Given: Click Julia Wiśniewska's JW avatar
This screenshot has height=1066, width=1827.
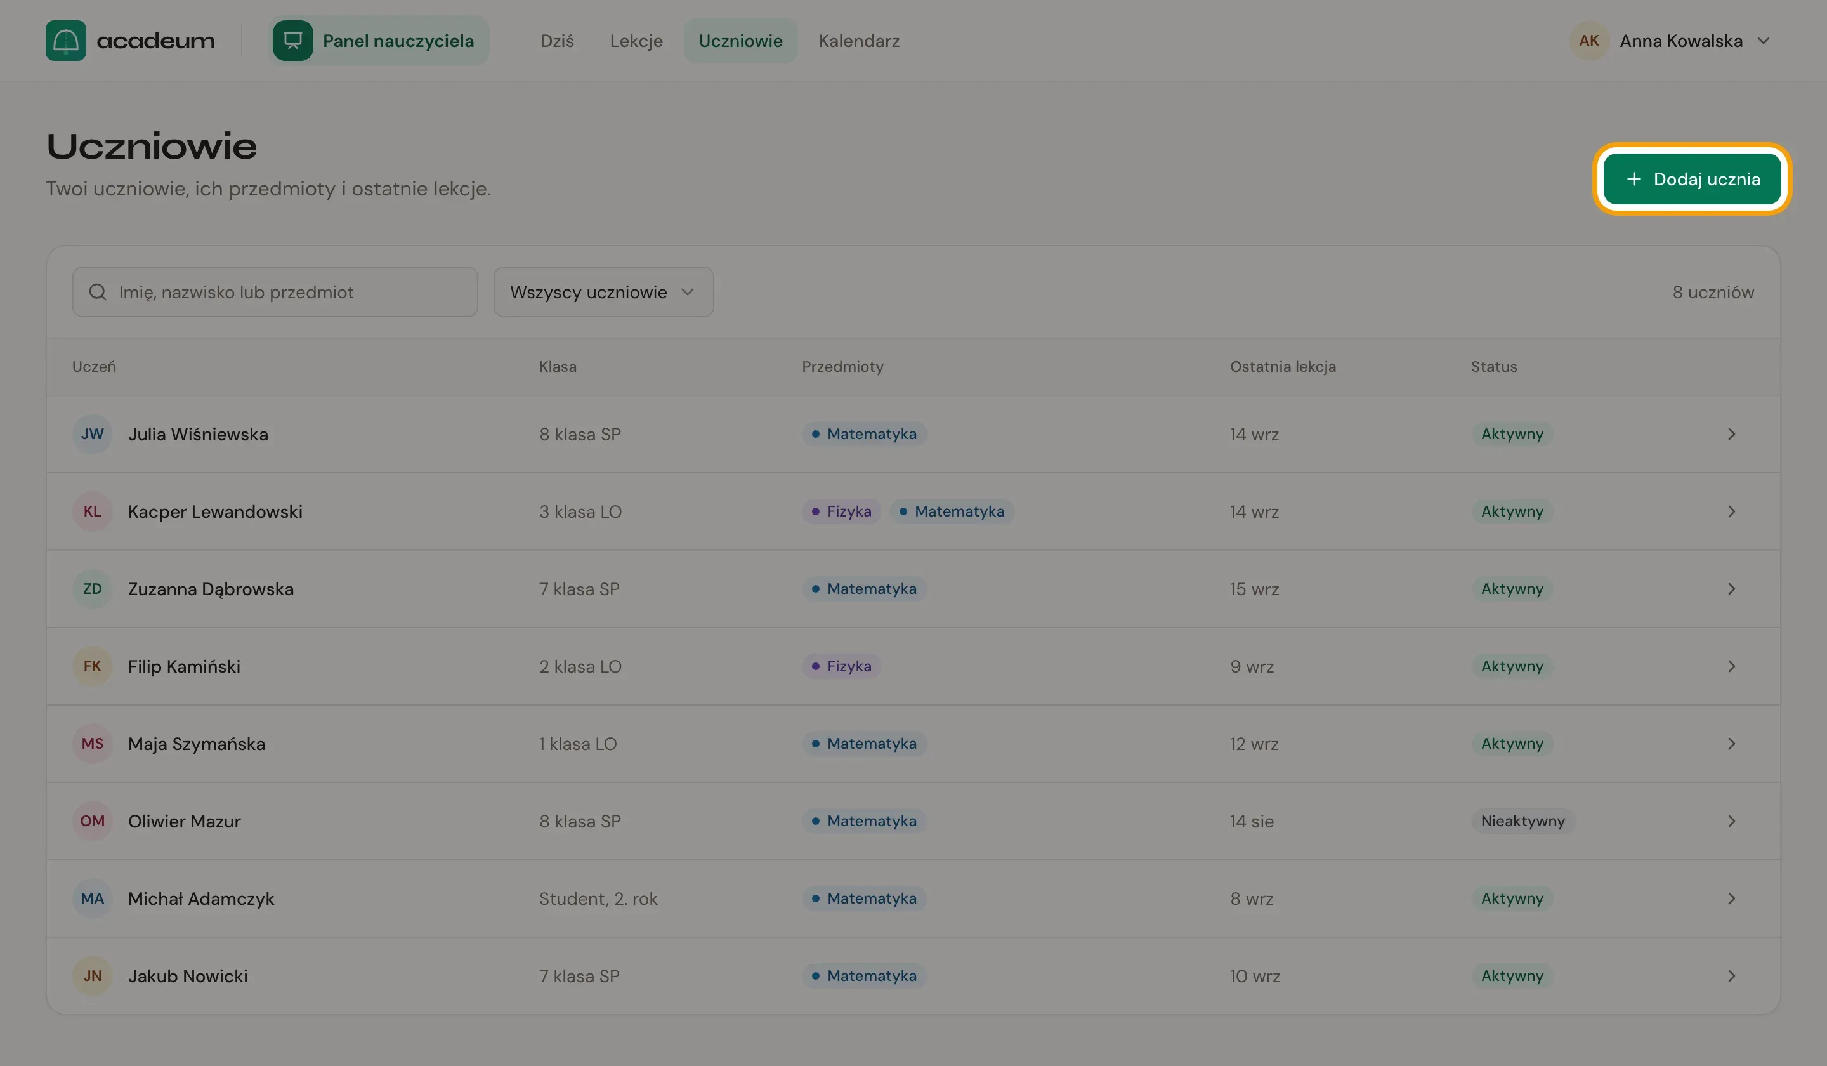Looking at the screenshot, I should (x=92, y=433).
